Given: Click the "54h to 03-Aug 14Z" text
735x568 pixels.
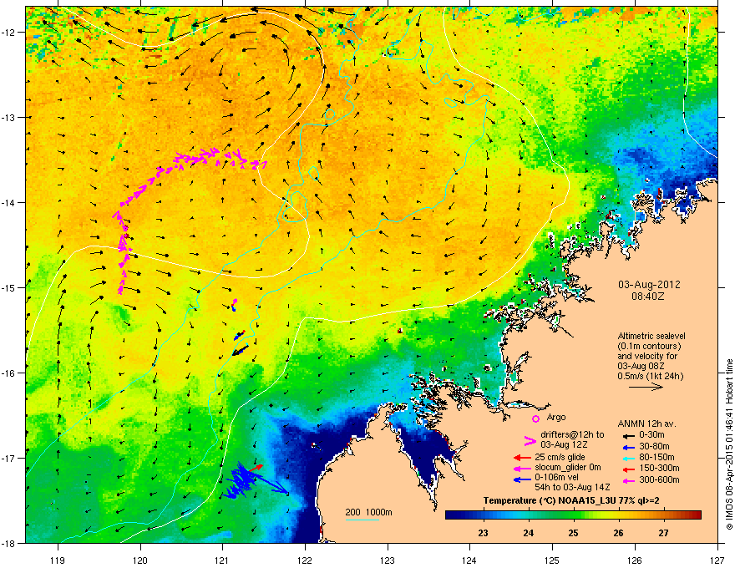Looking at the screenshot, I should [572, 488].
